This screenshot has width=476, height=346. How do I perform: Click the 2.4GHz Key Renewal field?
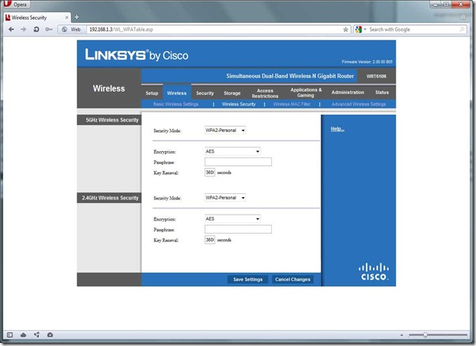[x=210, y=240]
